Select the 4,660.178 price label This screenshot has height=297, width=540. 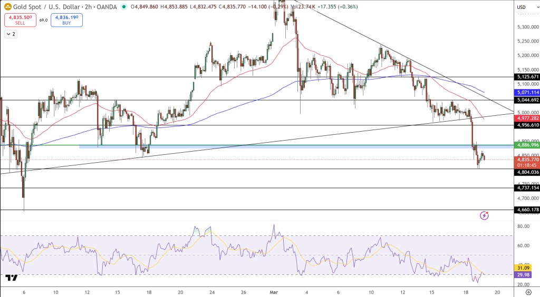[x=527, y=210]
